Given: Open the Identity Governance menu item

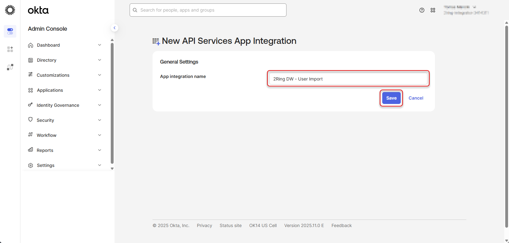Looking at the screenshot, I should [x=58, y=105].
